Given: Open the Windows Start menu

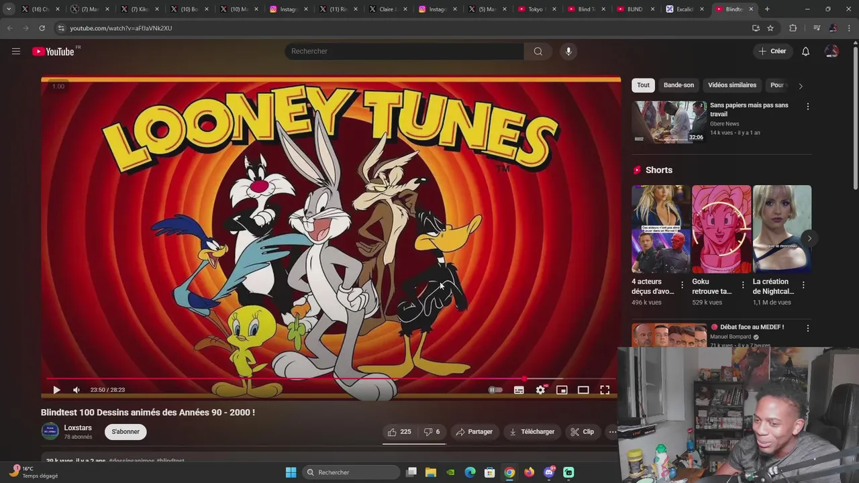Looking at the screenshot, I should (291, 472).
